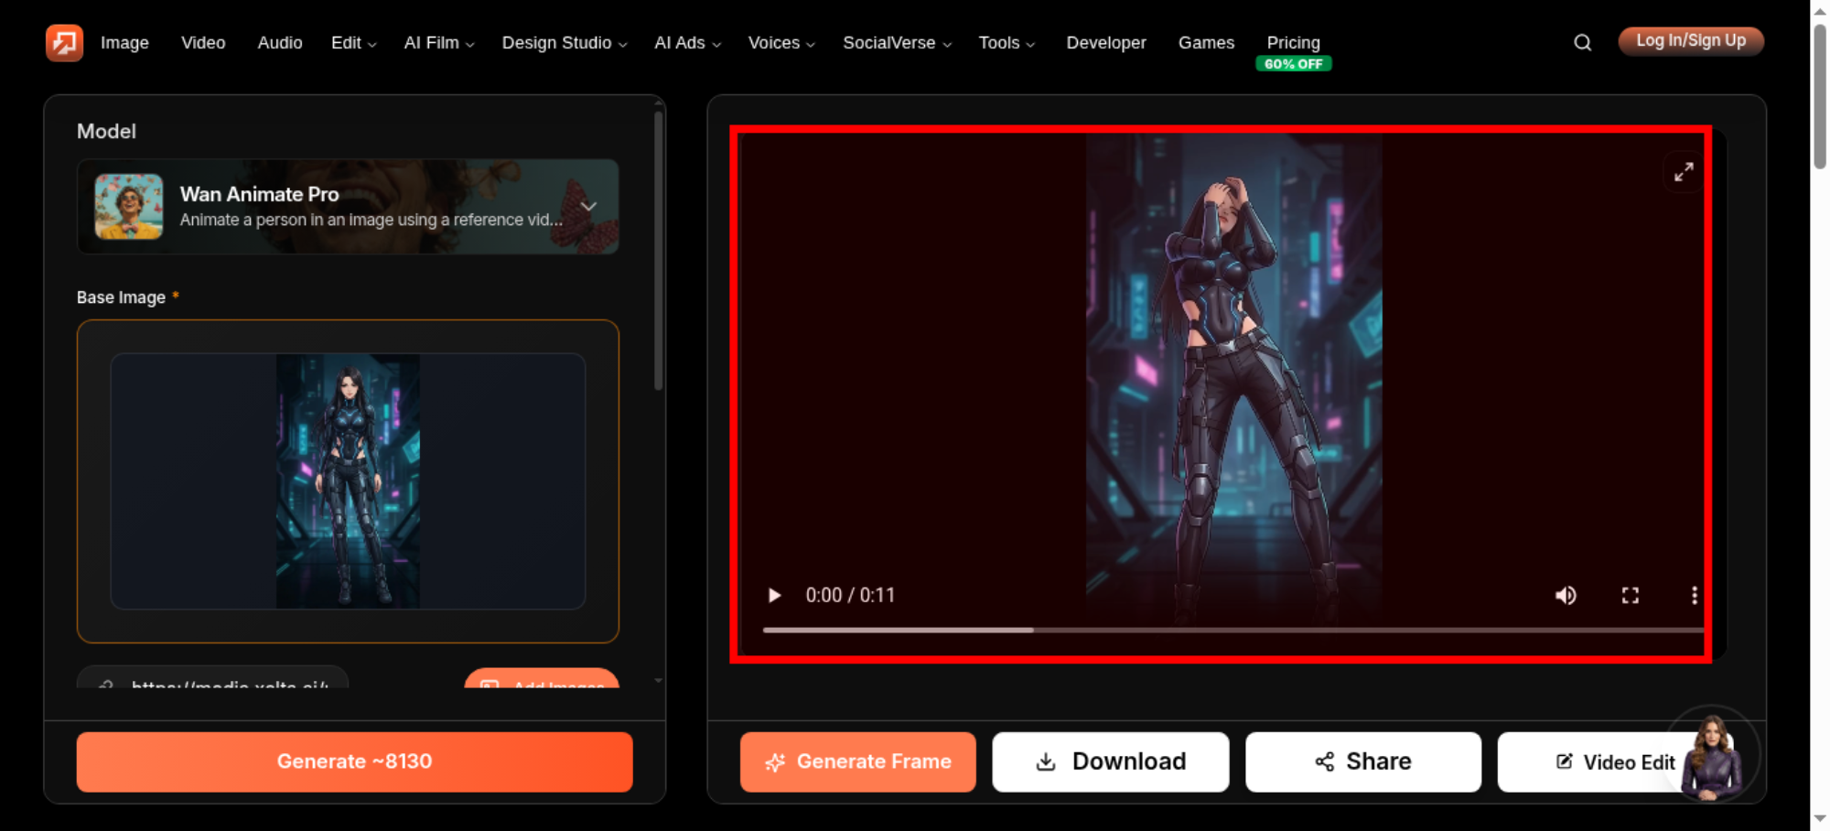Mute the video with speaker icon

tap(1566, 595)
